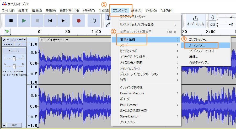
Task: Open the ヘルプ(H) menu
Action: (166, 11)
